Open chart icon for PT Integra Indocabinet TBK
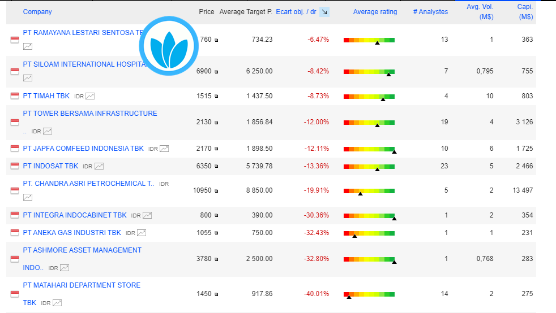This screenshot has width=556, height=313. click(147, 215)
